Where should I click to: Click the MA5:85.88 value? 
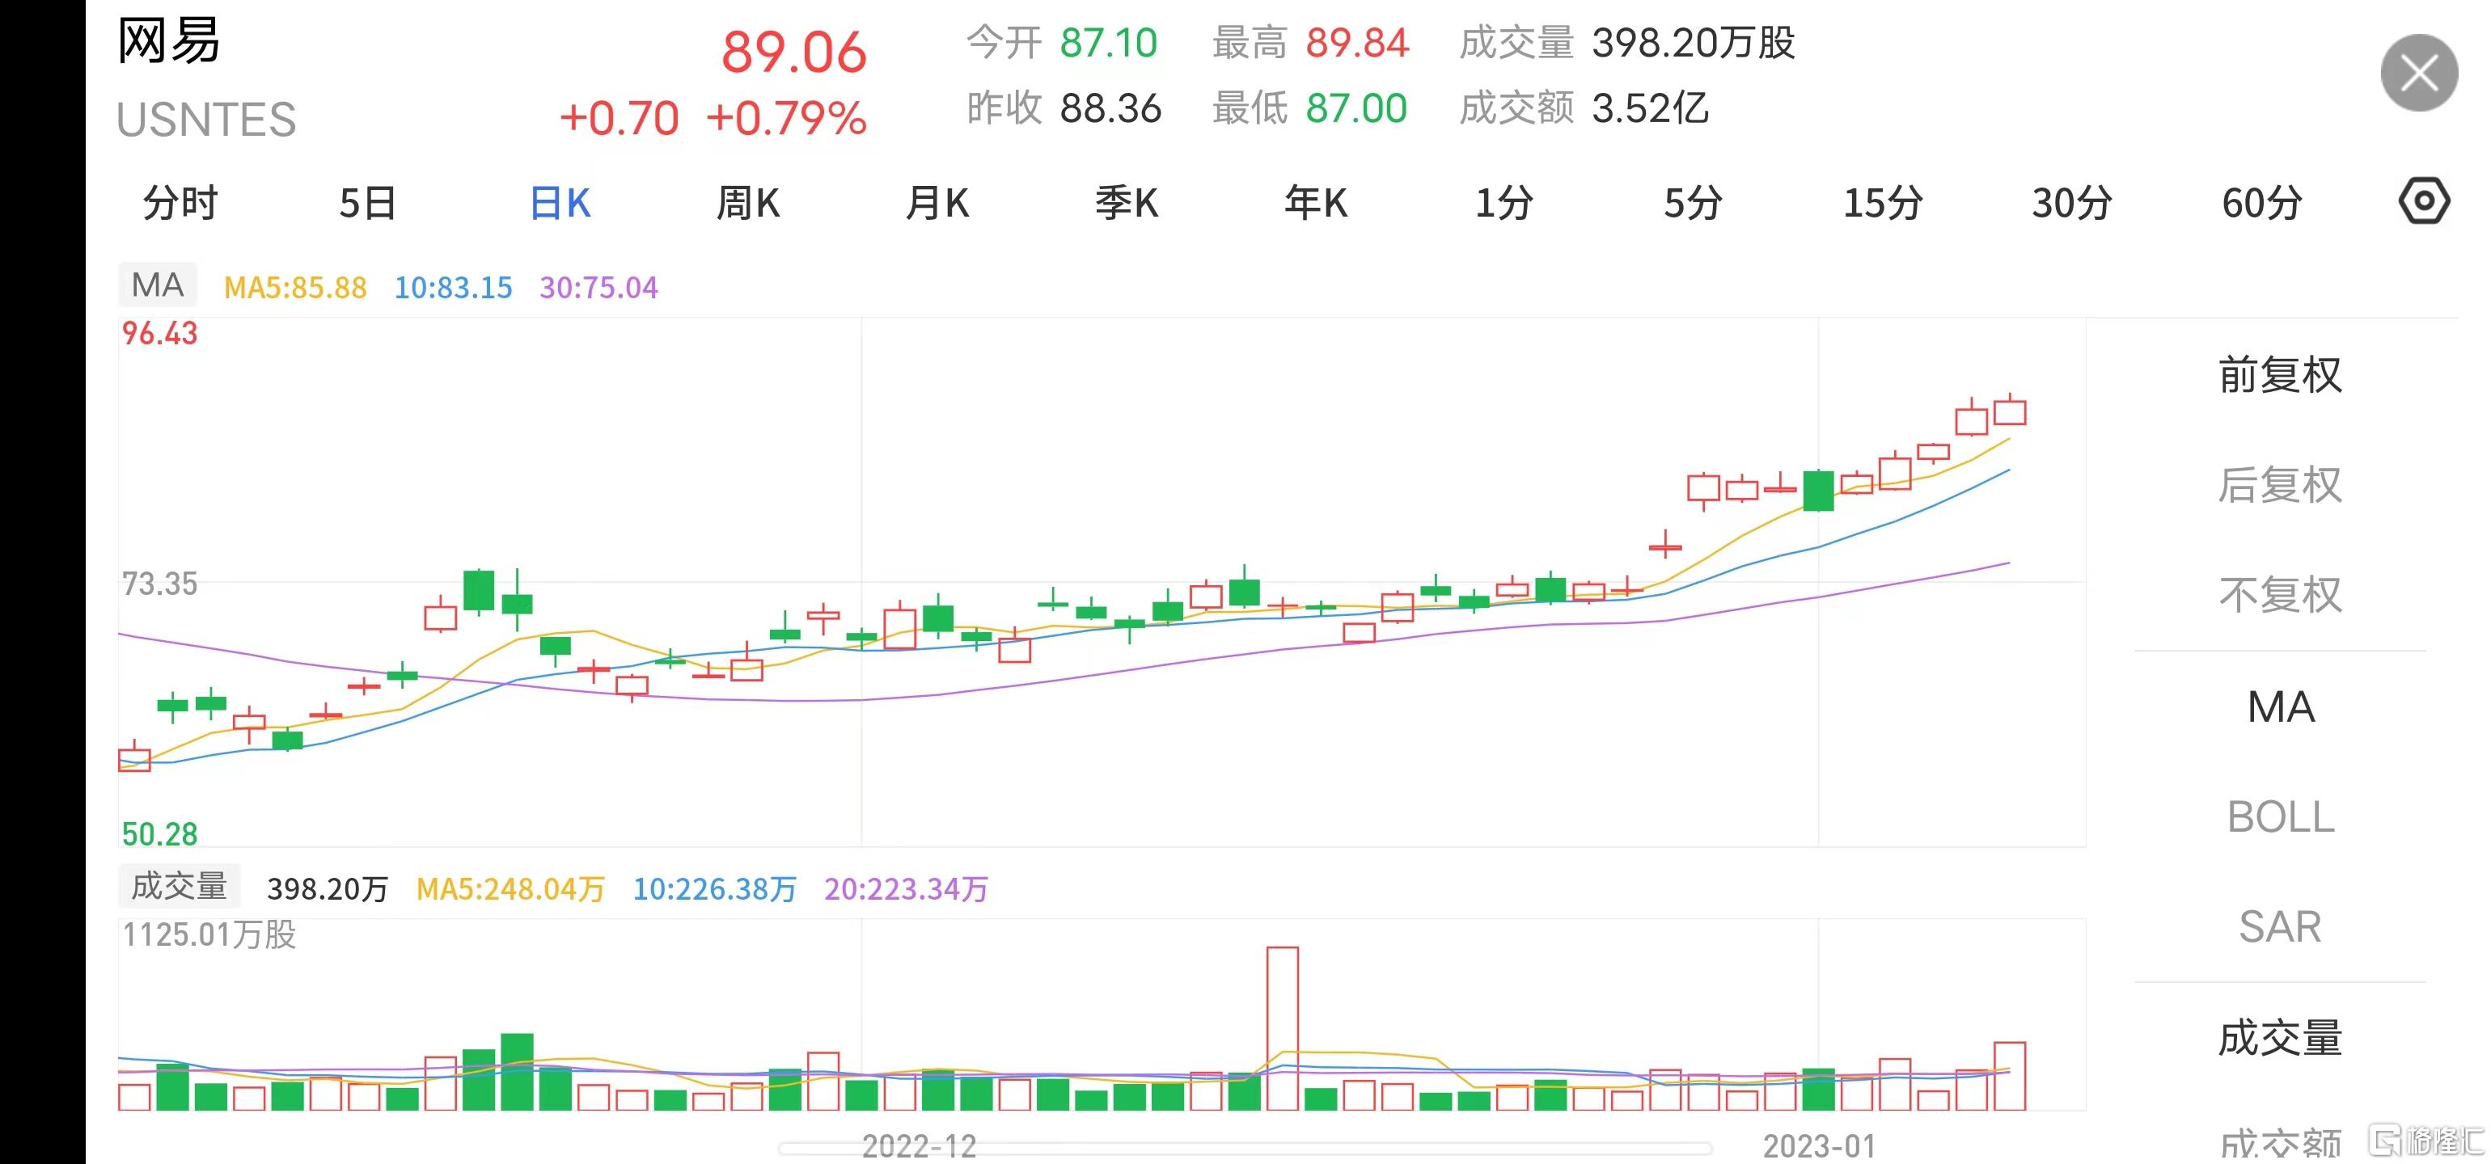click(x=295, y=288)
